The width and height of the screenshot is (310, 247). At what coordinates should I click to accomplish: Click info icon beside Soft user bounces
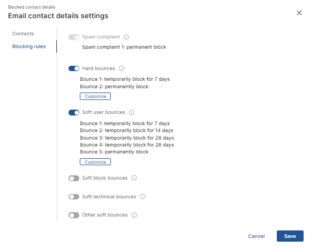132,113
